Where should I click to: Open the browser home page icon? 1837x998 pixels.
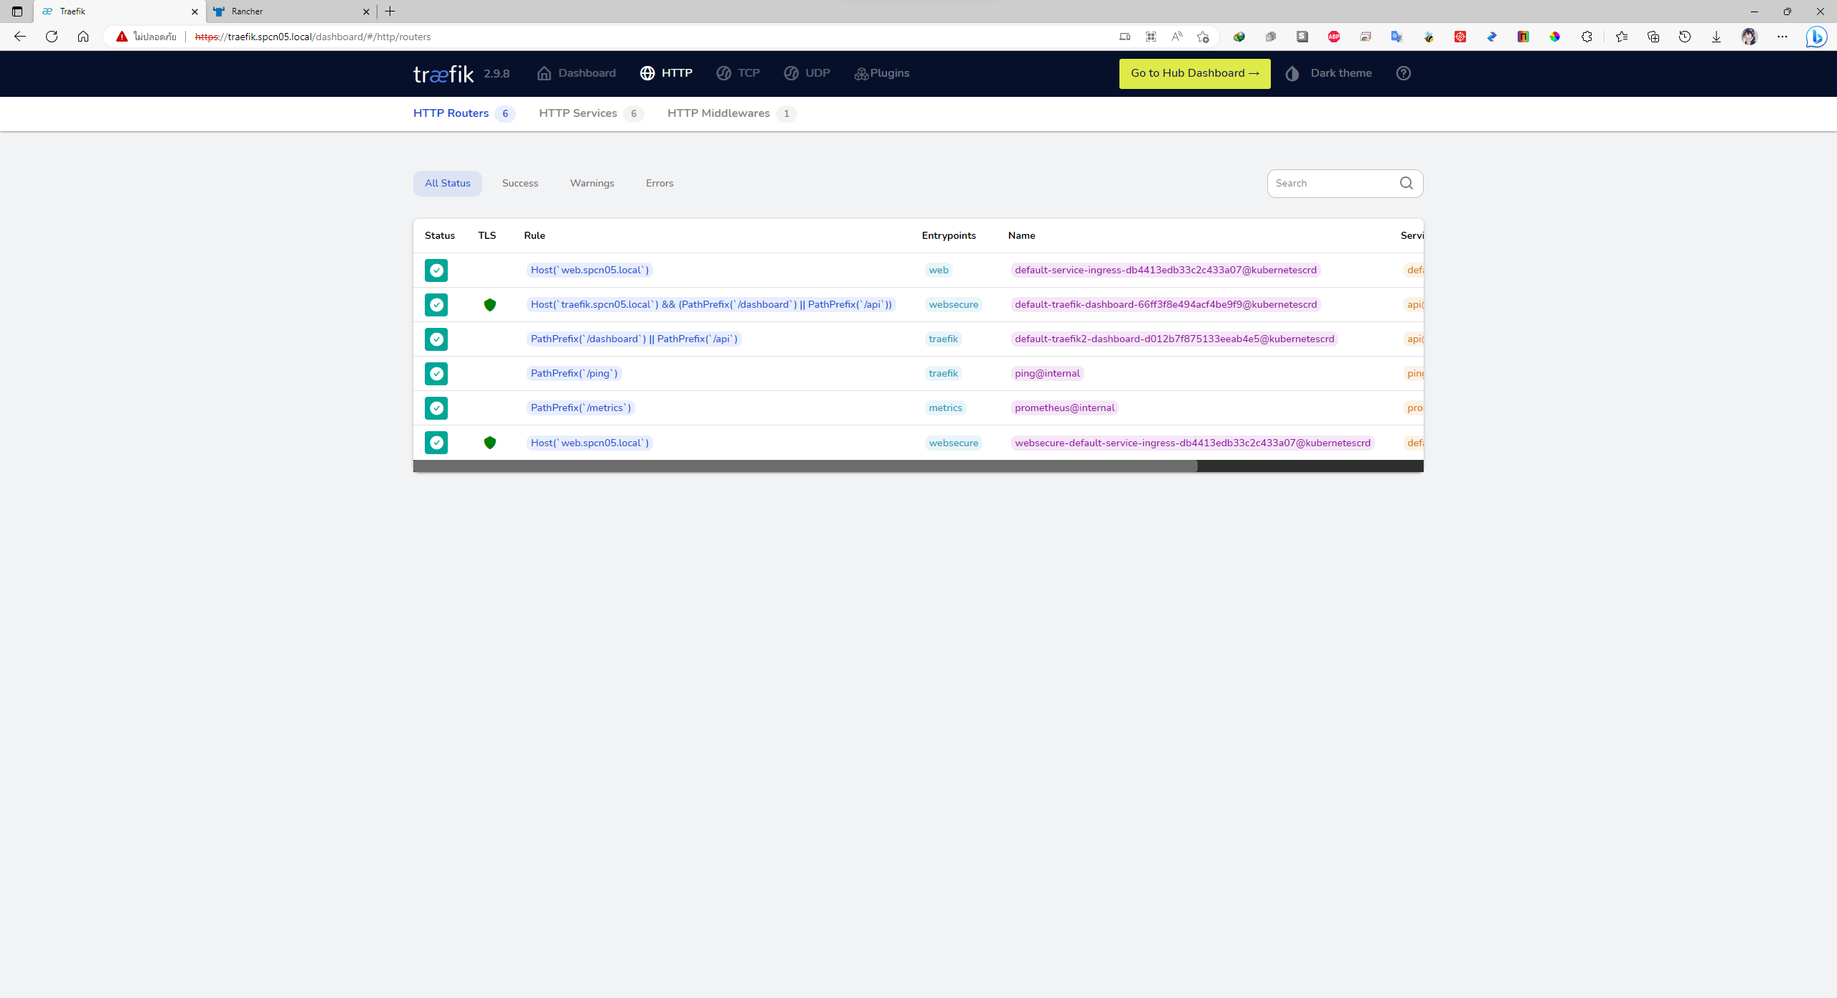83,37
